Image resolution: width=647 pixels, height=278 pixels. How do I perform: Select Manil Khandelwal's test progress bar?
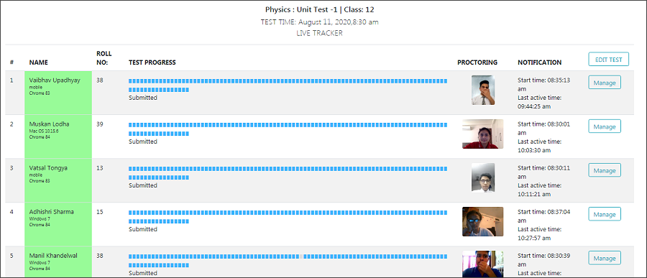pyautogui.click(x=288, y=261)
